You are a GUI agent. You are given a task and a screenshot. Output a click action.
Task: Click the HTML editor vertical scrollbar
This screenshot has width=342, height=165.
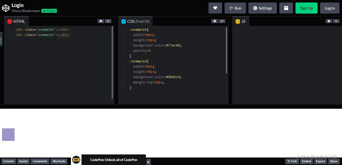(x=112, y=62)
